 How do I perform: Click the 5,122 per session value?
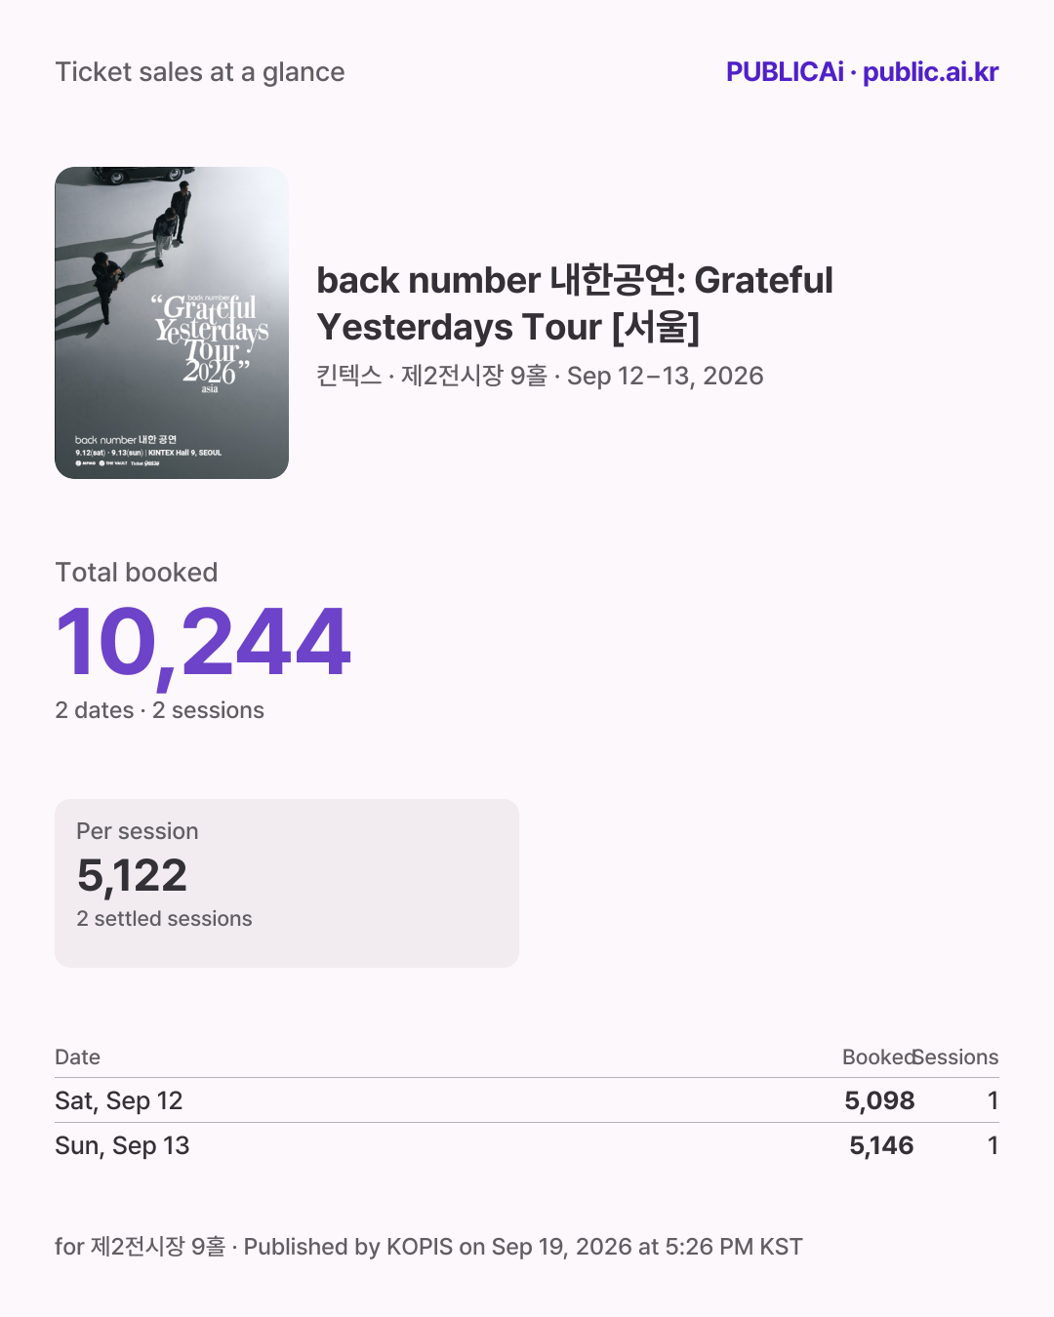point(132,875)
